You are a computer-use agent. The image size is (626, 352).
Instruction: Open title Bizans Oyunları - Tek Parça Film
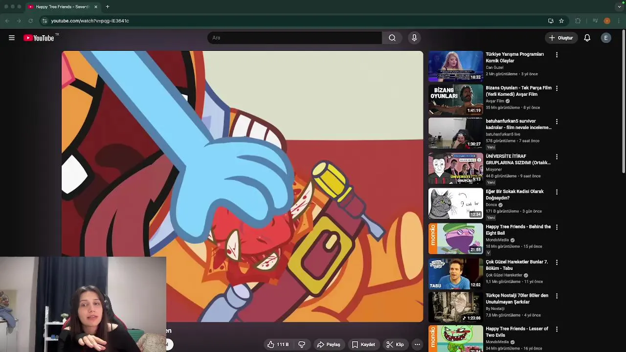tap(518, 91)
